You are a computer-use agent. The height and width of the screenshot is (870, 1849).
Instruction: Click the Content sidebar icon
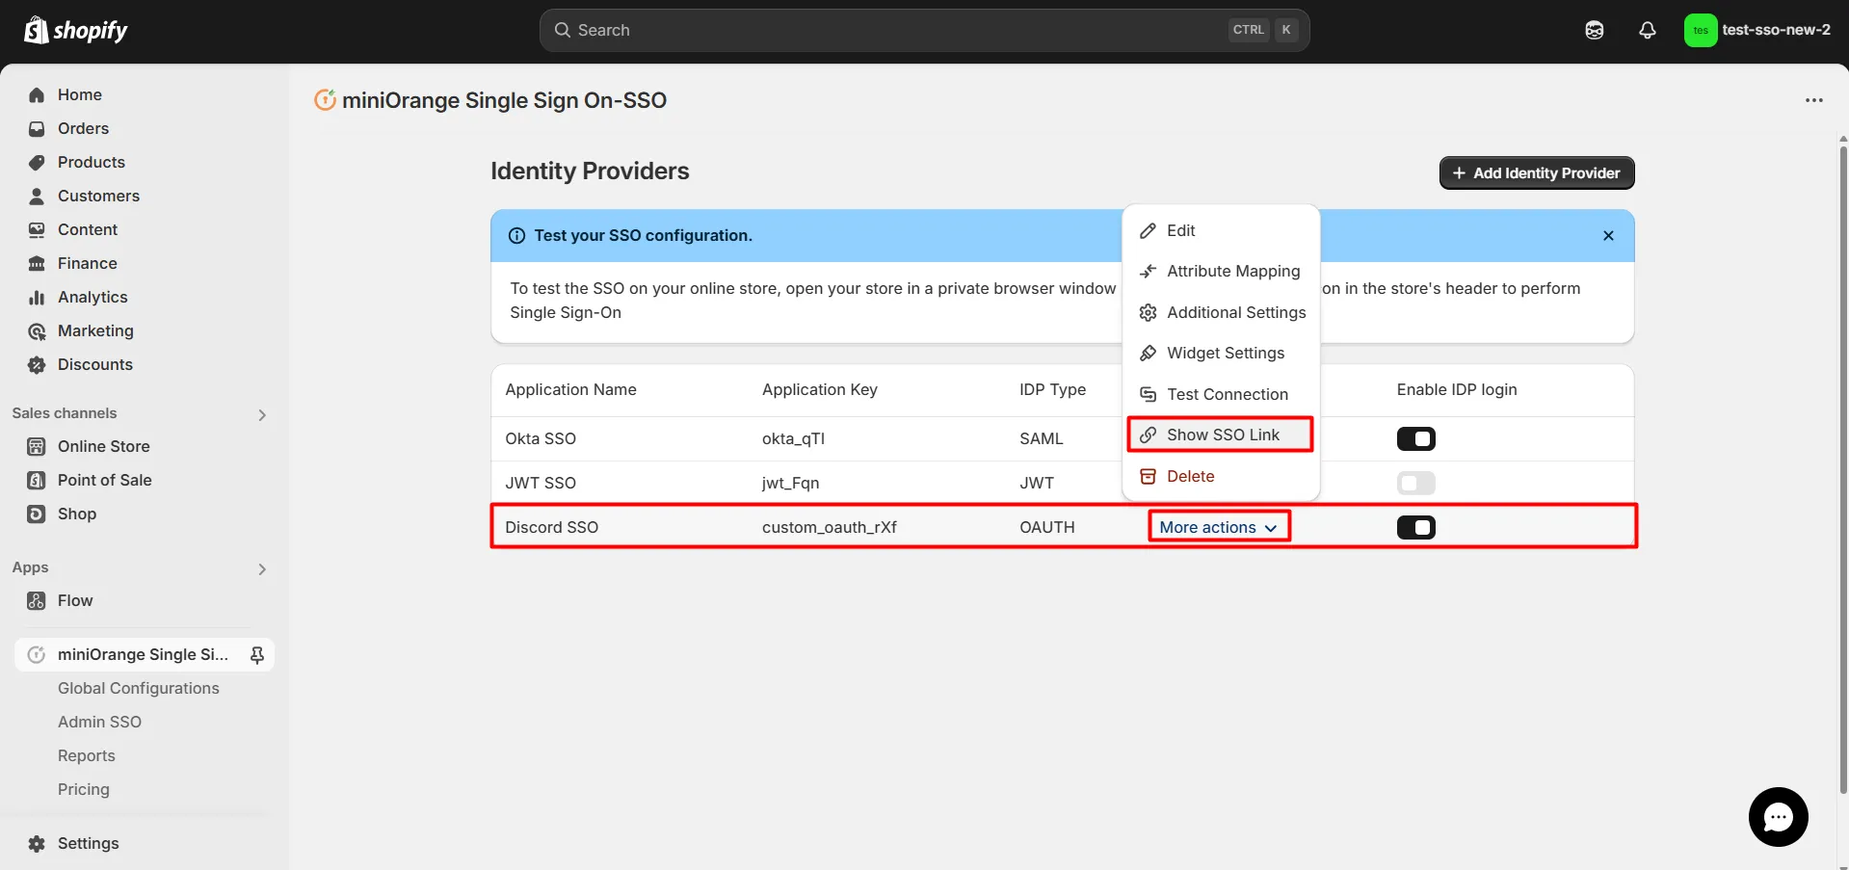37,230
